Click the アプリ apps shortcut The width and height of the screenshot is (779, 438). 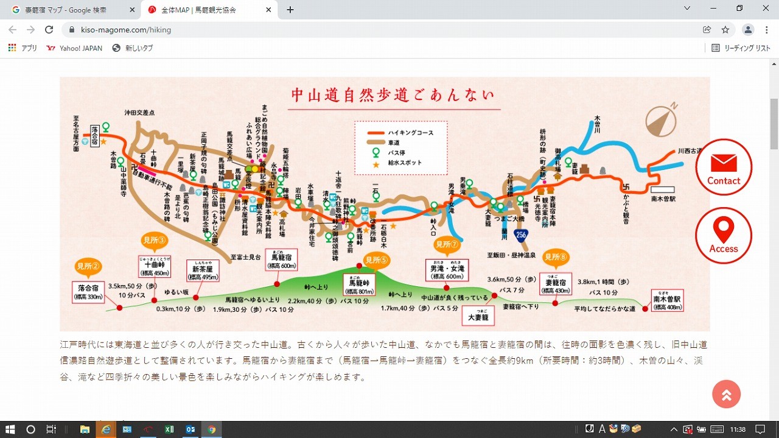pos(23,48)
